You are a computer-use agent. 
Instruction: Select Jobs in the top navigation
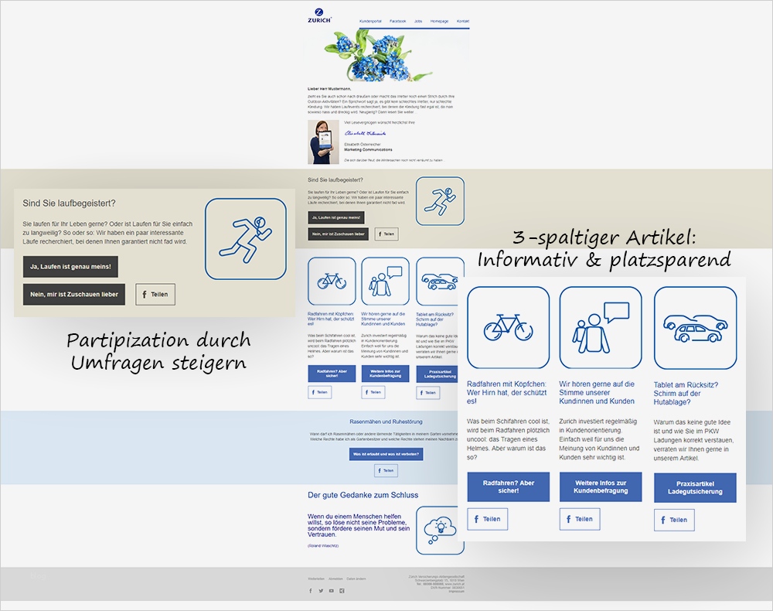click(418, 21)
